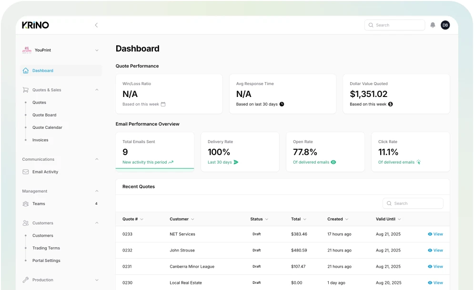Collapse the Quotes & Sales section
Screen dimensions: 474x290
point(97,90)
